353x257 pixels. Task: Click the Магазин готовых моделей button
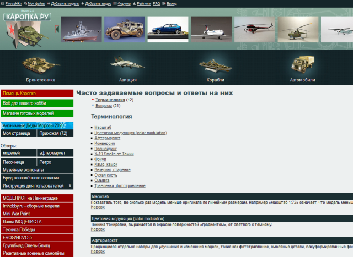[37, 113]
